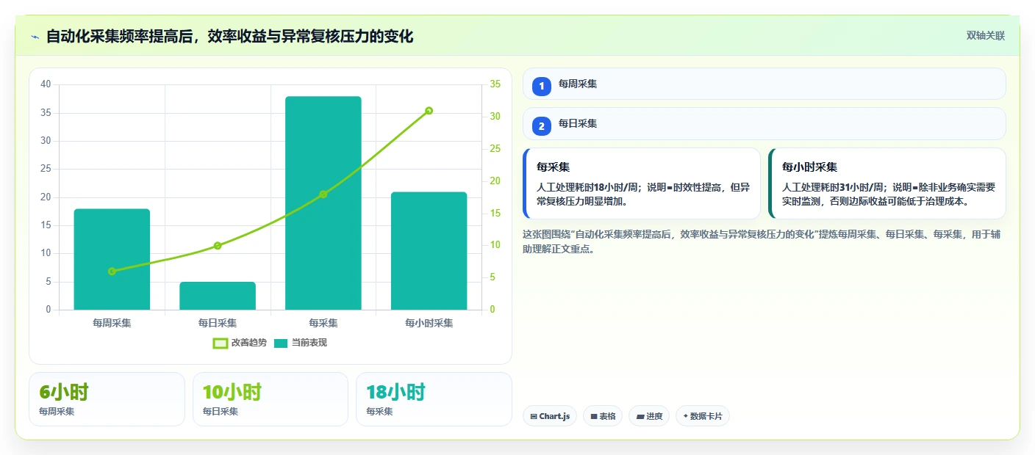Select the 每日采集 bar in chart
This screenshot has width=1035, height=455.
tap(218, 296)
